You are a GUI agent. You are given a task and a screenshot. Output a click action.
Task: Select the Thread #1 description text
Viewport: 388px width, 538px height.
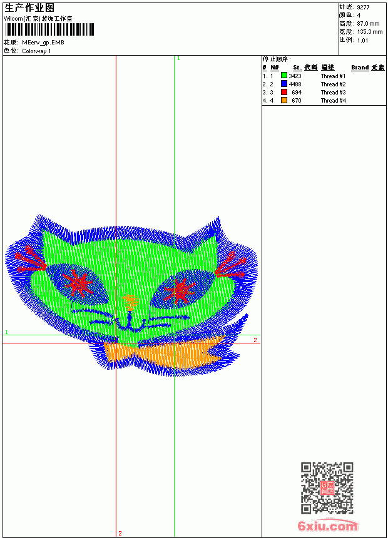(333, 76)
